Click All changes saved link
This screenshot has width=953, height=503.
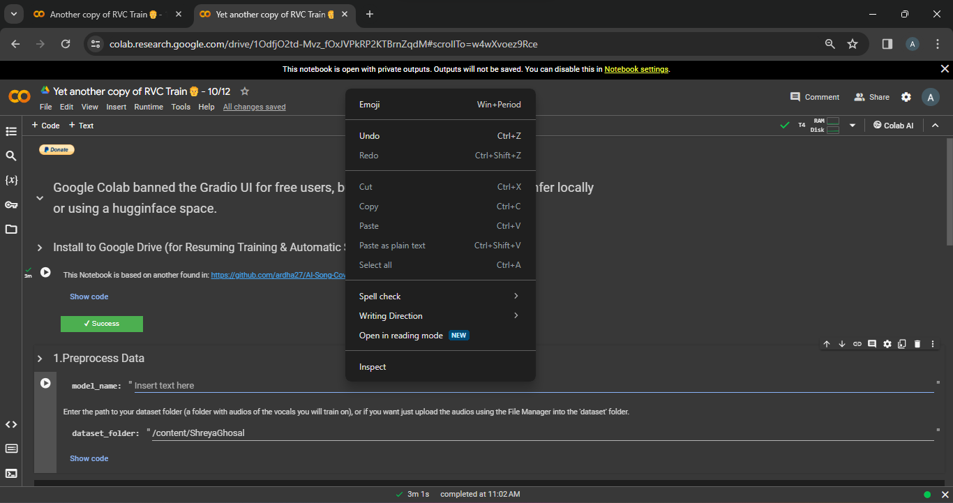pyautogui.click(x=254, y=107)
